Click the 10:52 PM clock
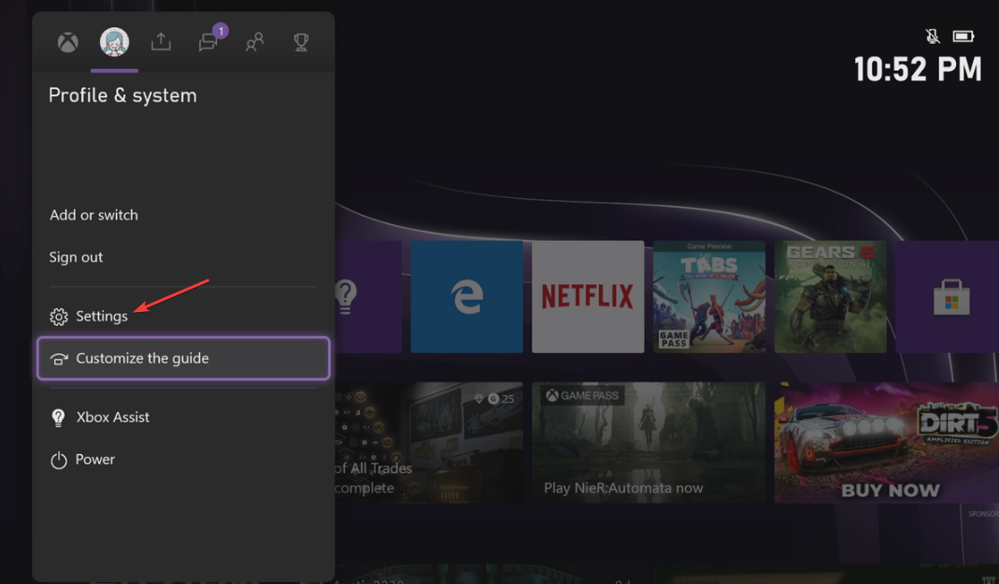This screenshot has width=999, height=584. click(918, 69)
